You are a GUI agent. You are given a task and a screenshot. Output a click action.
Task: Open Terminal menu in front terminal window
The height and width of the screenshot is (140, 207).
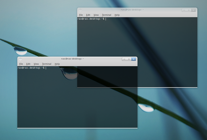pos(46,64)
